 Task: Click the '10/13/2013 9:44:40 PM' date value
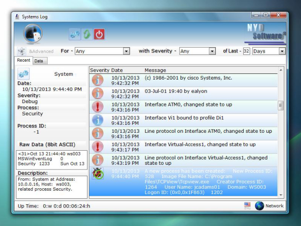(x=52, y=89)
